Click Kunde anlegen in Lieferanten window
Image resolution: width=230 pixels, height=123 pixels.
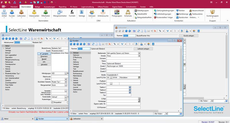click(x=189, y=36)
